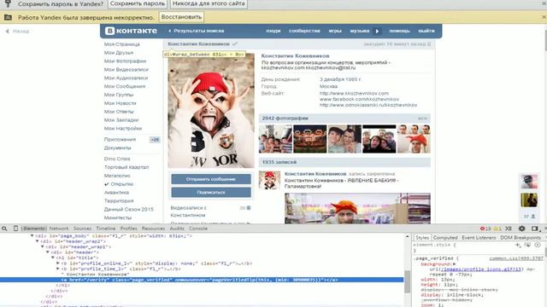Switch to the Profiles DevTools tab
The height and width of the screenshot is (307, 547).
(x=128, y=229)
